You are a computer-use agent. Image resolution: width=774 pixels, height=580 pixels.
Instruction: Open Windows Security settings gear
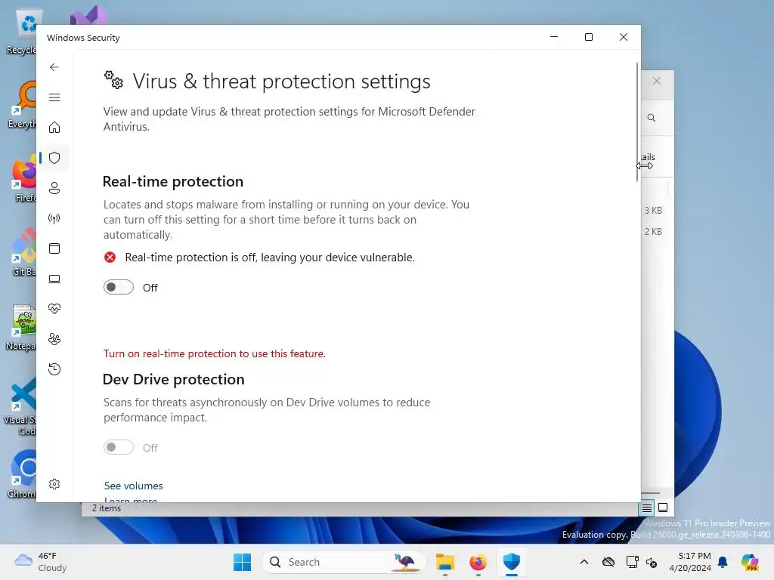54,484
